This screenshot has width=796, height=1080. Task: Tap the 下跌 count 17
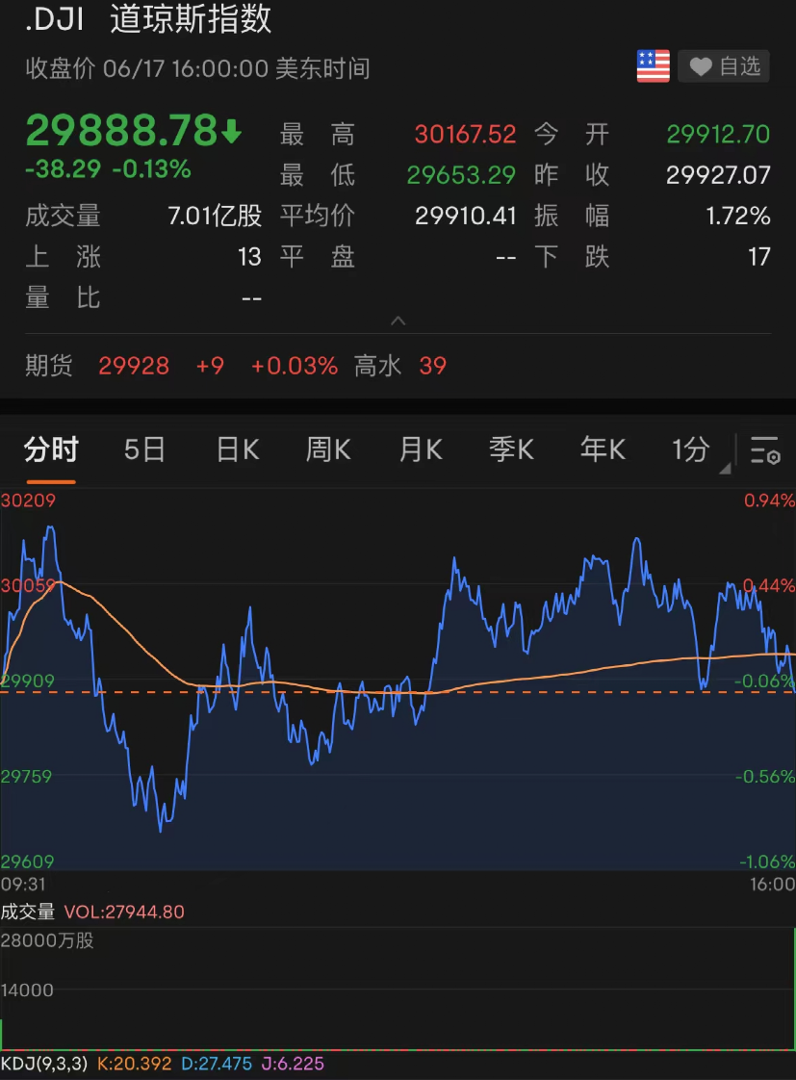click(x=758, y=258)
